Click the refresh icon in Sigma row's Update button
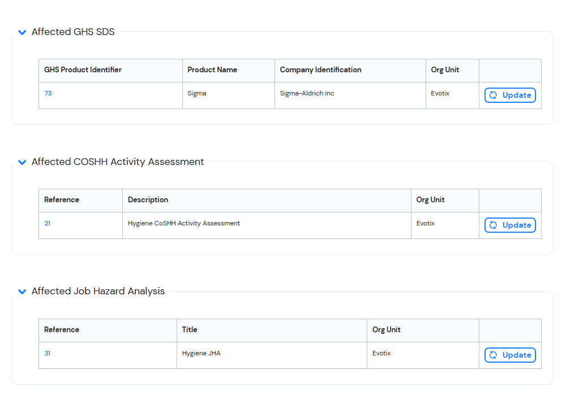Viewport: 579px width, 413px height. click(493, 95)
